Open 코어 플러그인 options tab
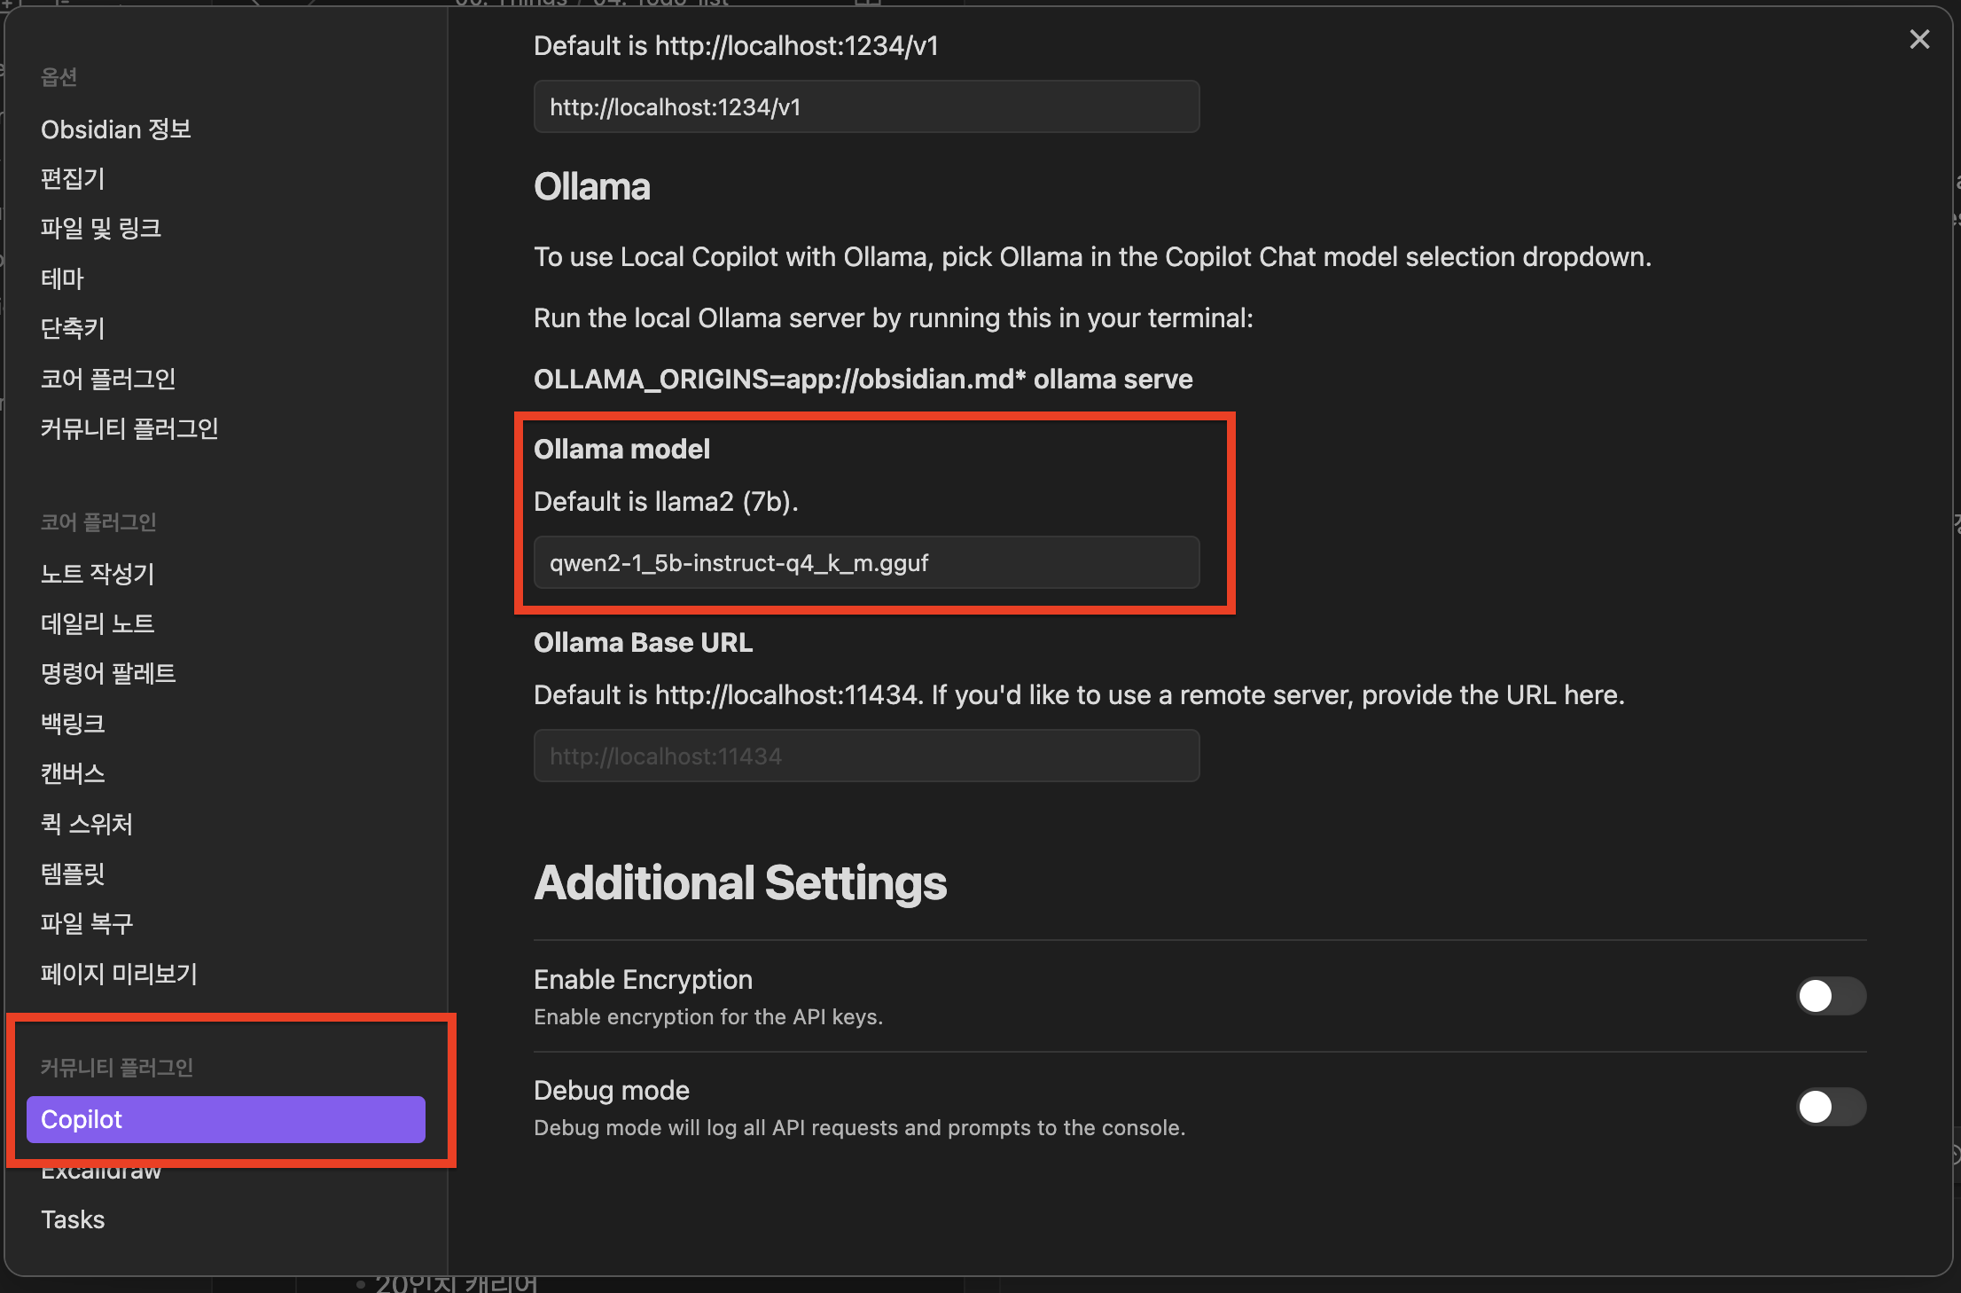This screenshot has height=1293, width=1961. (x=108, y=380)
